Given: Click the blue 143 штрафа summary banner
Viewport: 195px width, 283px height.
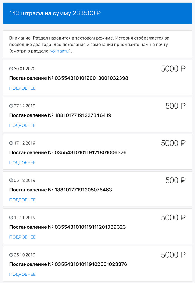Looking at the screenshot, I should tap(97, 13).
